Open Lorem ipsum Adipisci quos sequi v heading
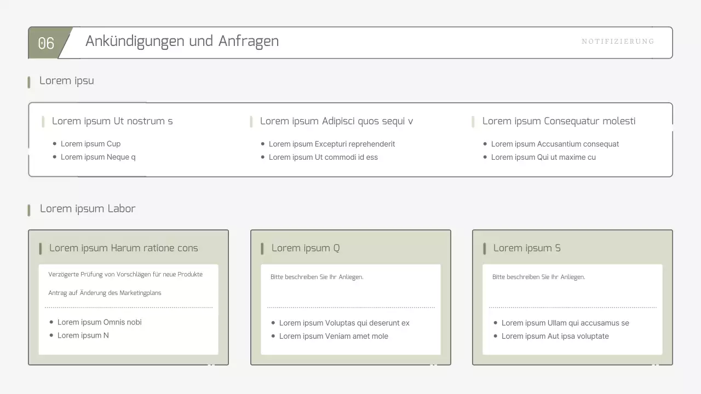This screenshot has width=701, height=394. pos(336,121)
